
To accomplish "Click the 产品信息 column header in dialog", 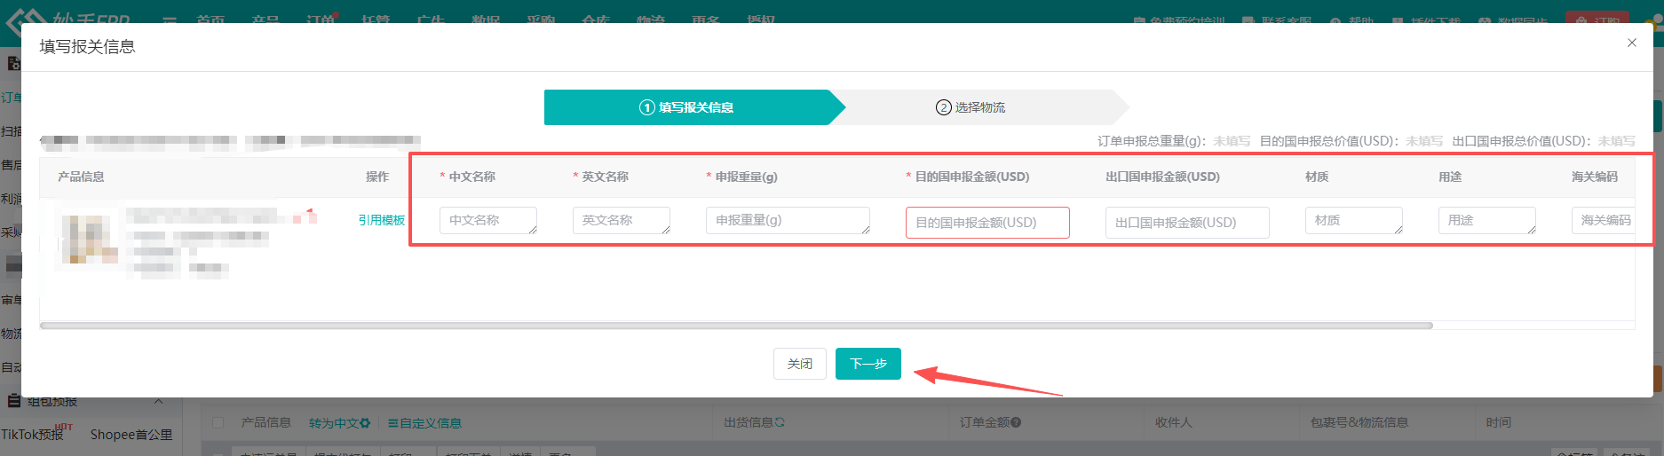I will pos(81,177).
